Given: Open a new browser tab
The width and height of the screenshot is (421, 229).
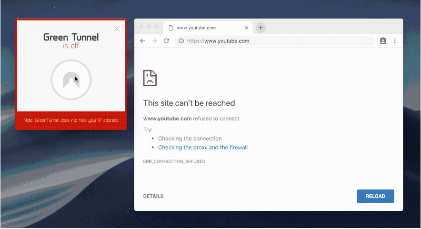Looking at the screenshot, I should coord(261,28).
